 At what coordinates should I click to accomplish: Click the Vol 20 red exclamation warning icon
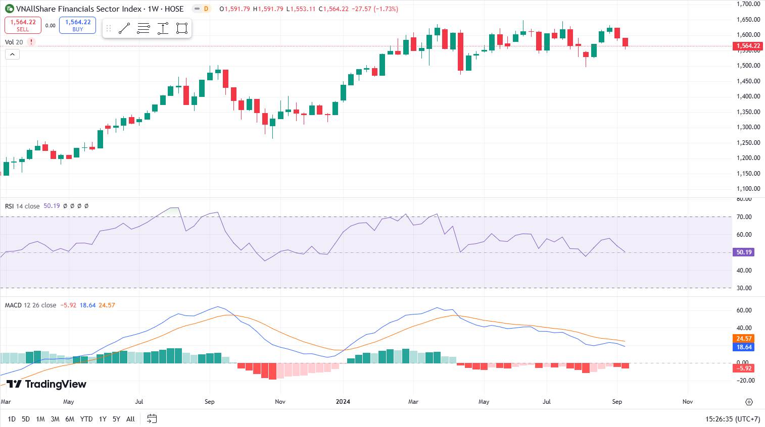(x=31, y=42)
